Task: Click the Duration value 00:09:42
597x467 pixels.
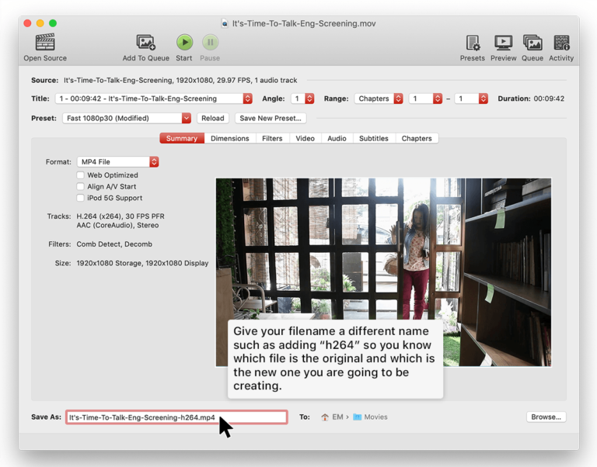Action: (x=549, y=99)
